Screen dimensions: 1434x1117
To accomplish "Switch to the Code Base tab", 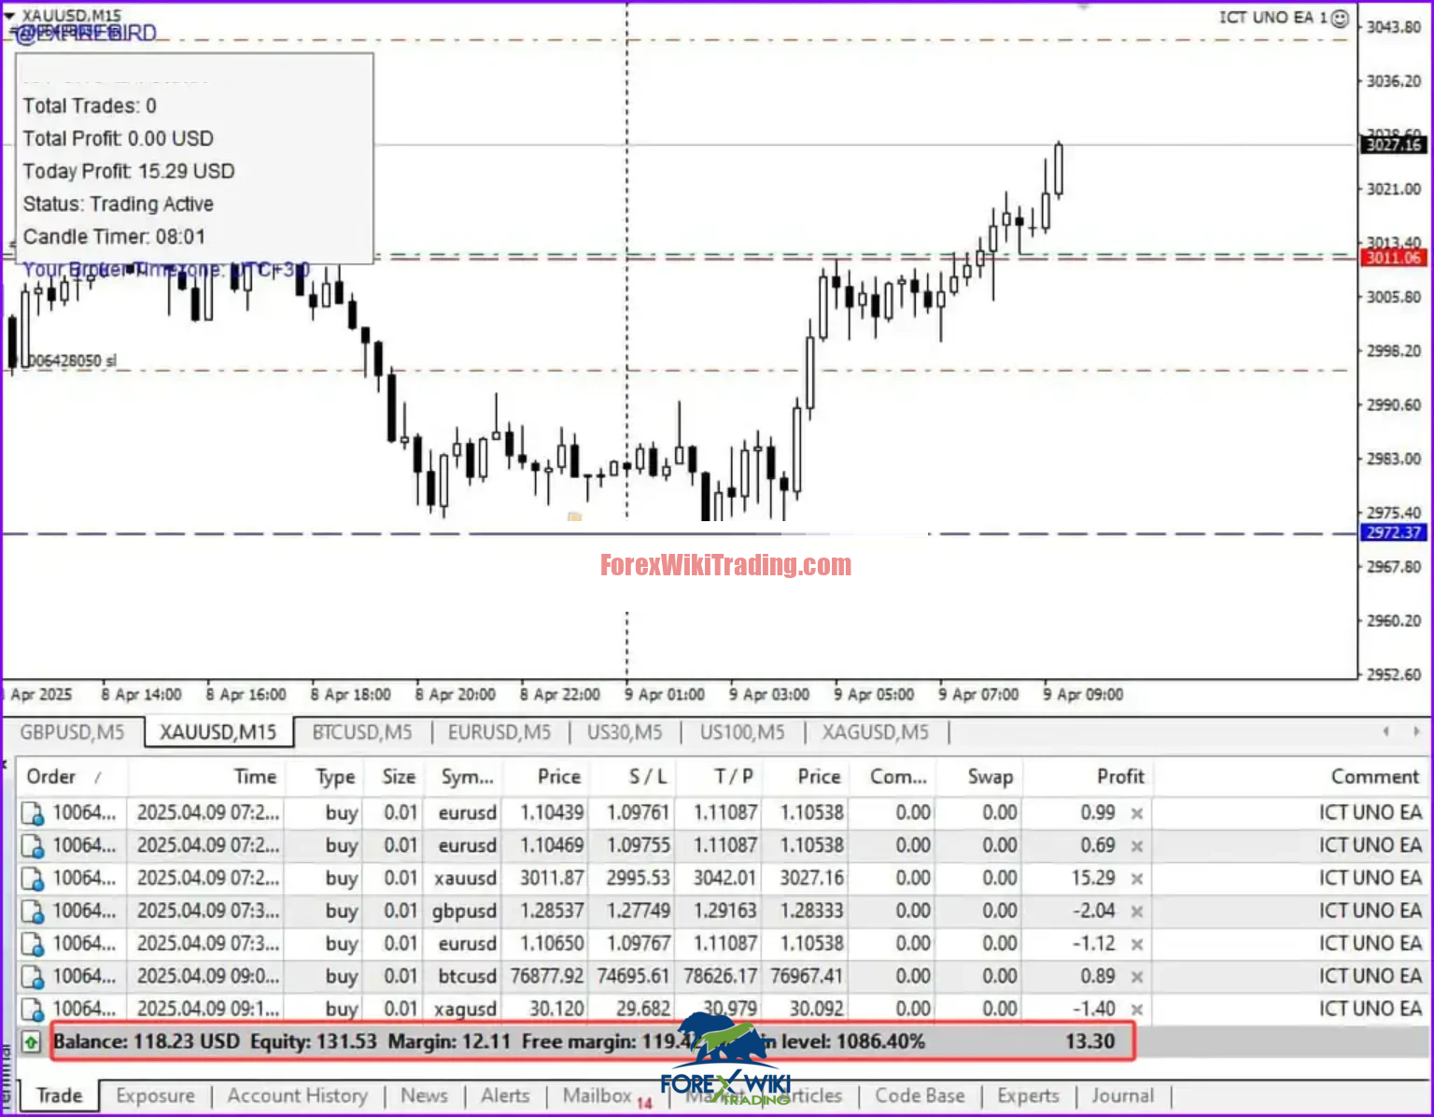I will point(920,1096).
